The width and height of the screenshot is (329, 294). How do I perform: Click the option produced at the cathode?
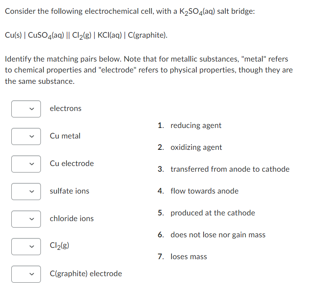tap(212, 213)
